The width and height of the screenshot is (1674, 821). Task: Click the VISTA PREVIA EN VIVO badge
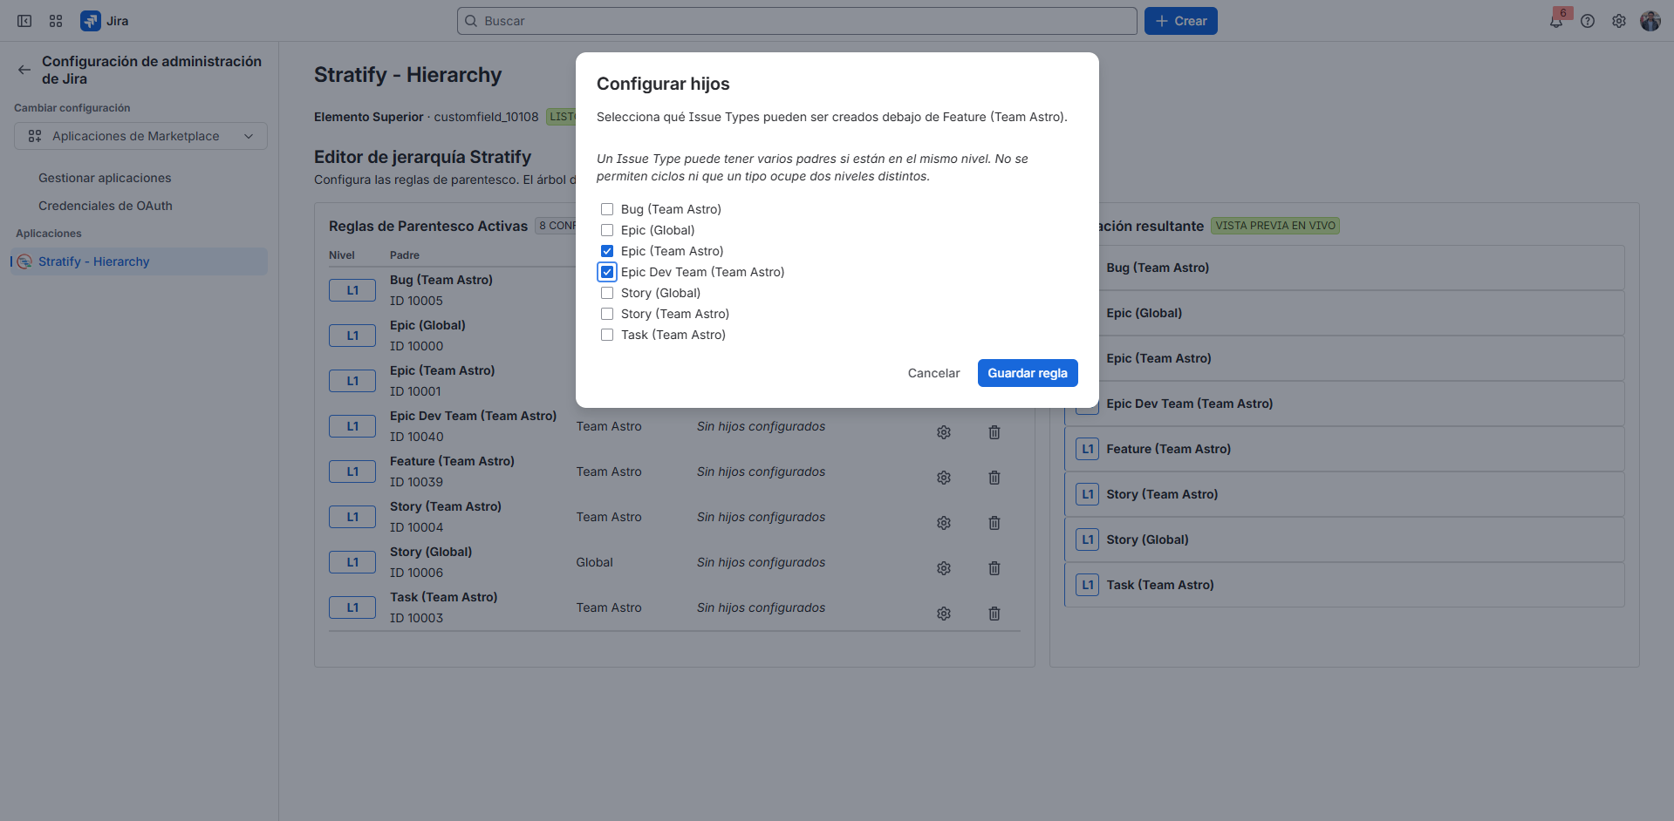tap(1275, 226)
